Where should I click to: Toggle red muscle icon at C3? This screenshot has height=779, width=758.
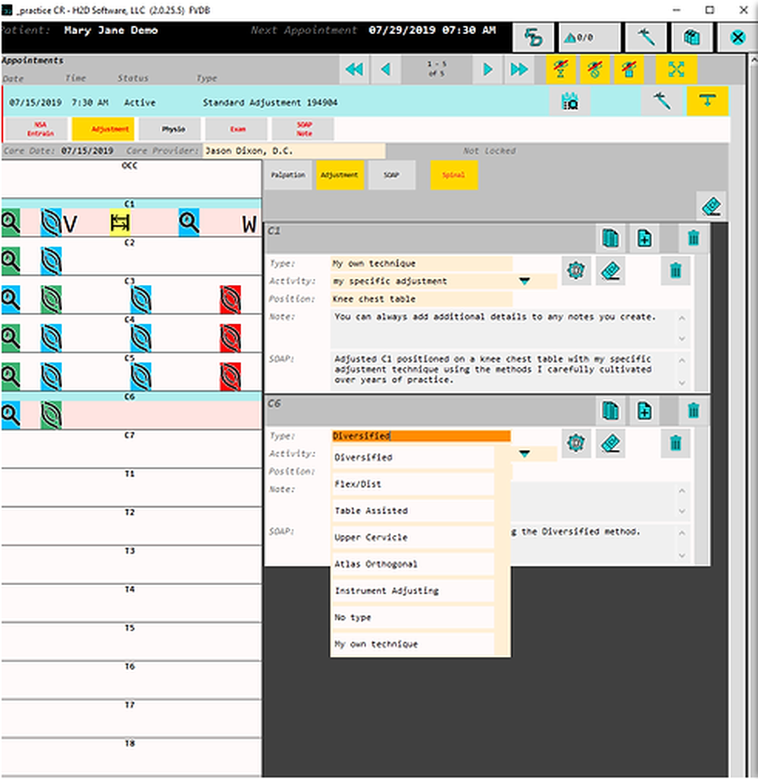pos(230,299)
